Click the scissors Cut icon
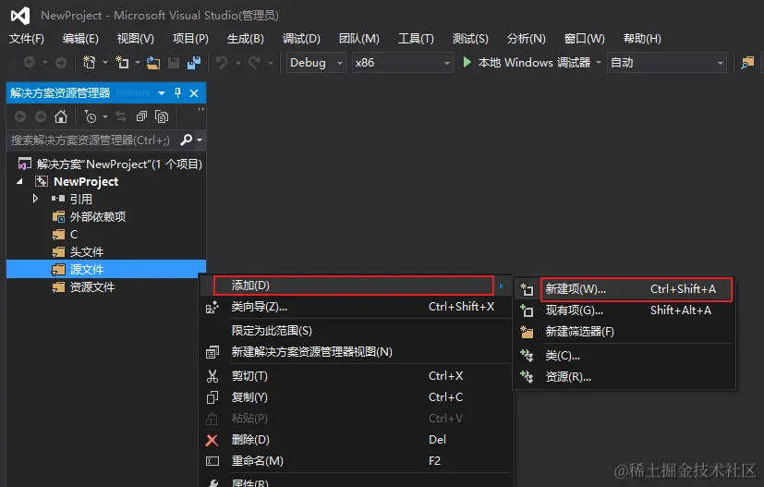Viewport: 764px width, 487px height. point(212,376)
